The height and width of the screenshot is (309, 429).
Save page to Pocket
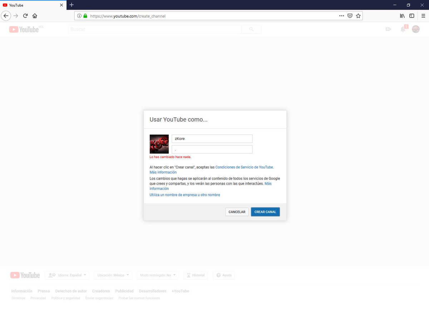(350, 16)
